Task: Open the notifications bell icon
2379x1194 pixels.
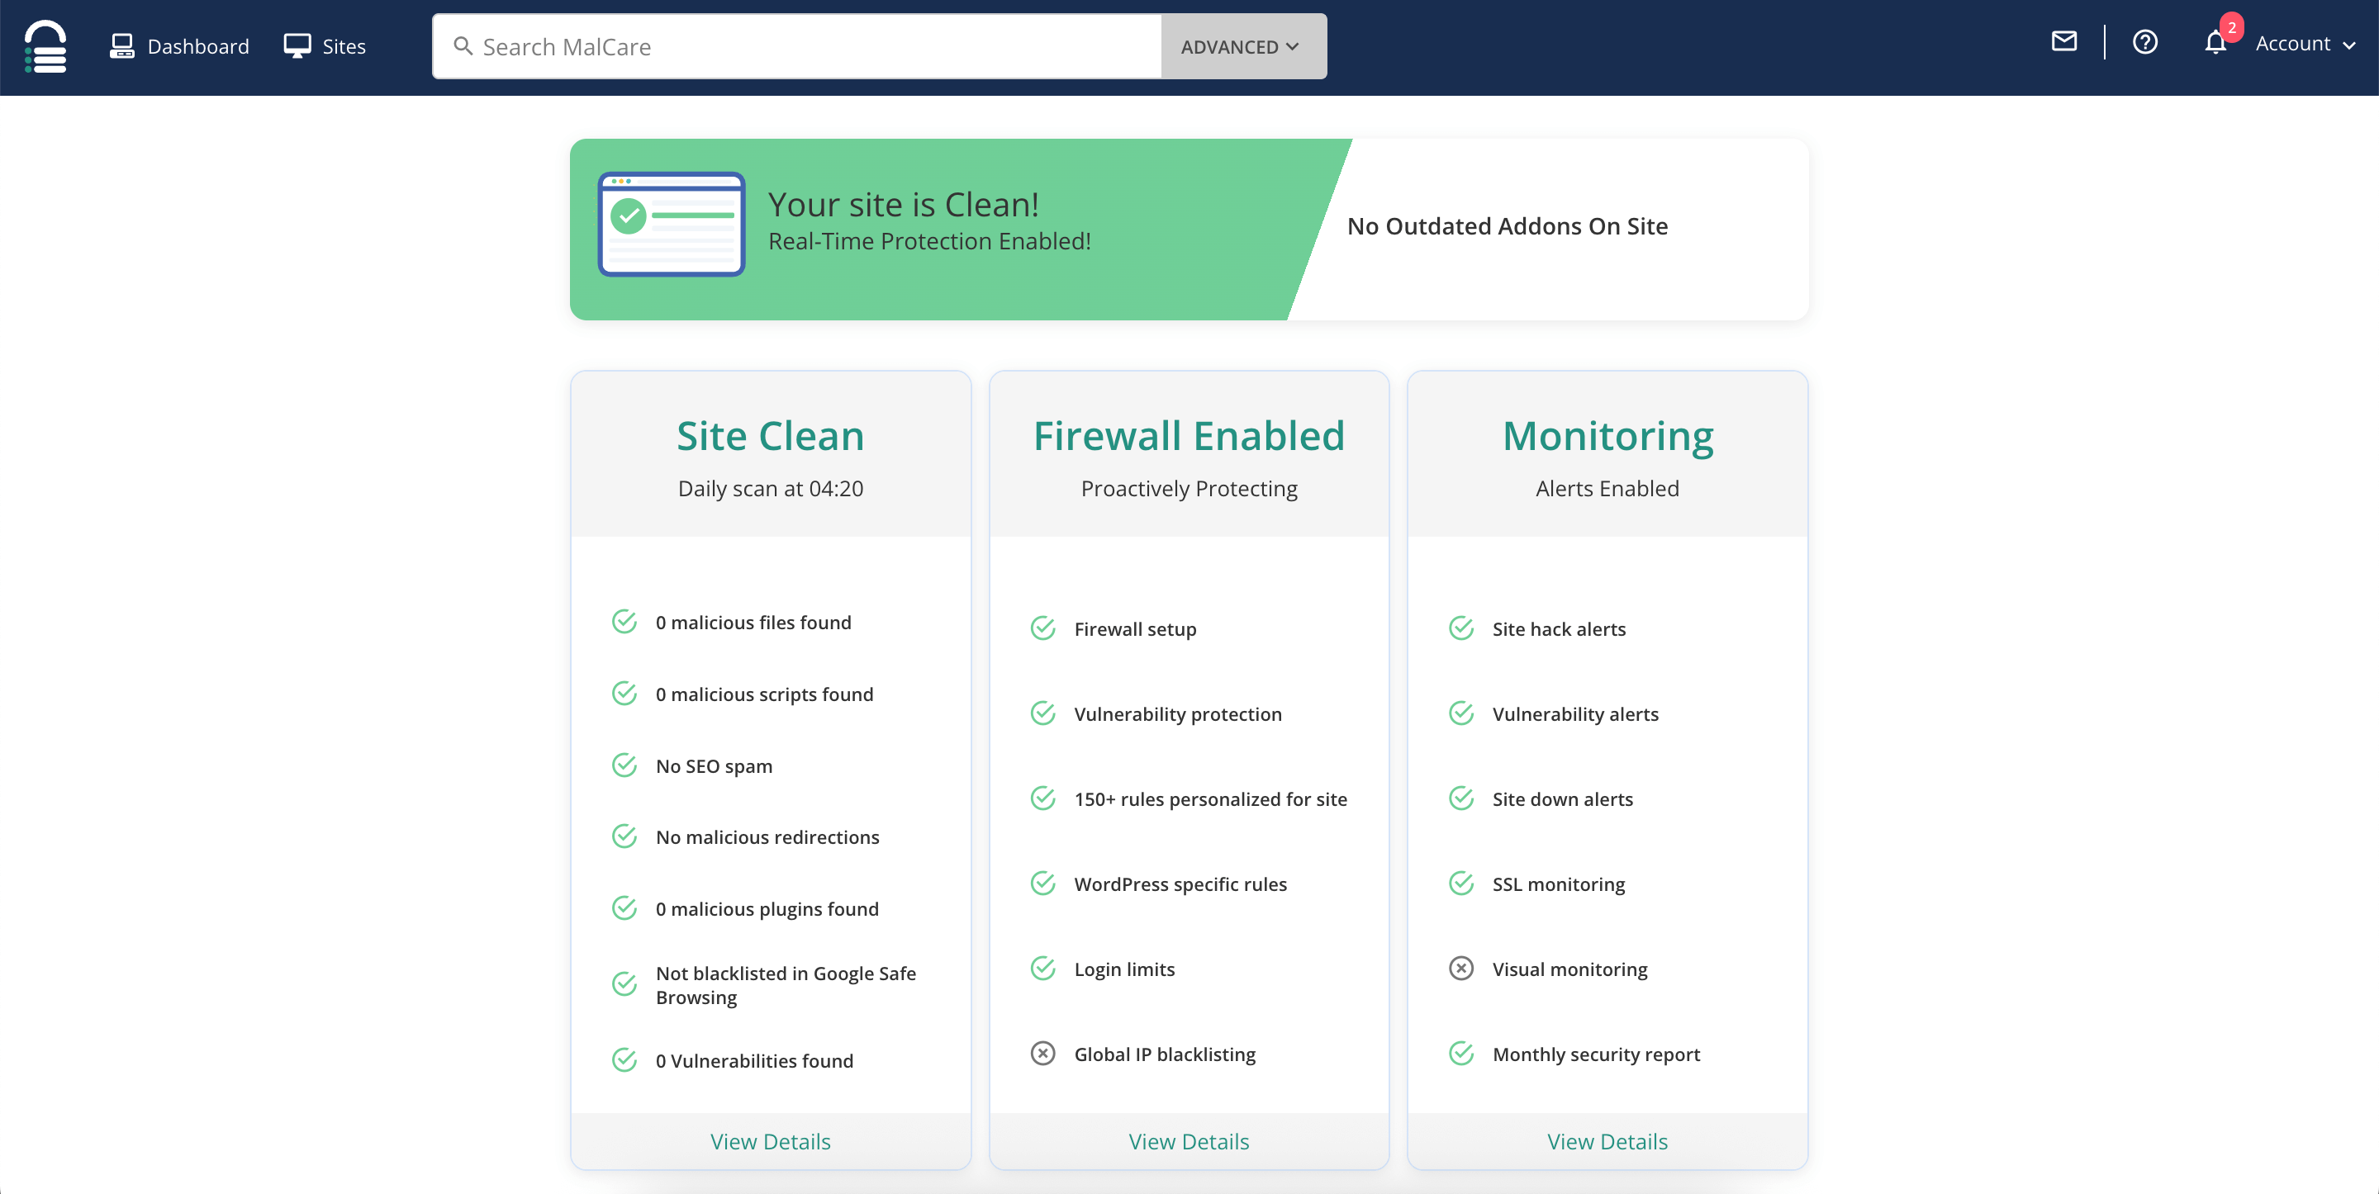Action: pos(2215,44)
